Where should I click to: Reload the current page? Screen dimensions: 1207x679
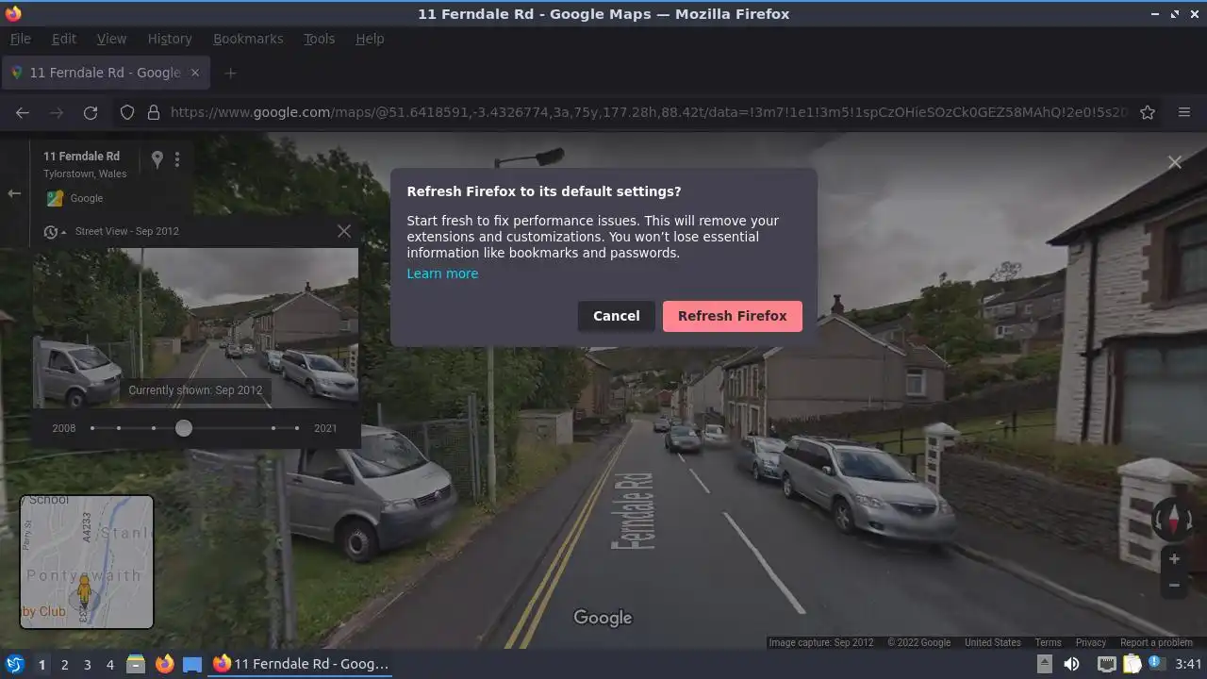point(91,112)
